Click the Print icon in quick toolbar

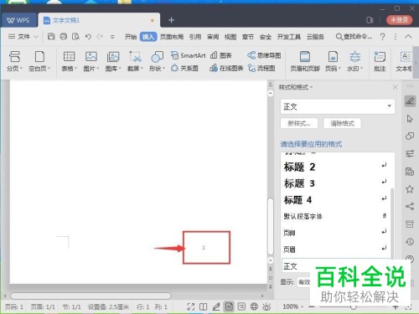64,36
